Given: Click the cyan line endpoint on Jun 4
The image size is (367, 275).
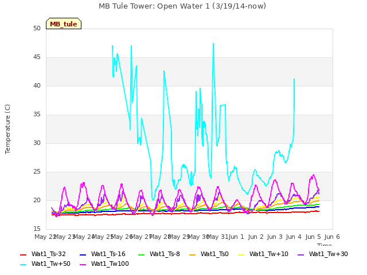Looking at the screenshot, I should [x=294, y=79].
